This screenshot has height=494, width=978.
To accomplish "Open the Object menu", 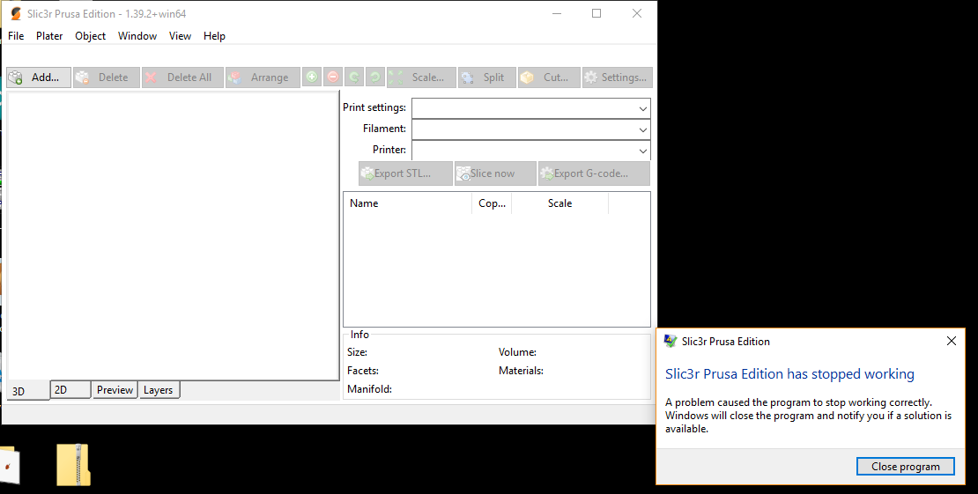I will click(91, 36).
